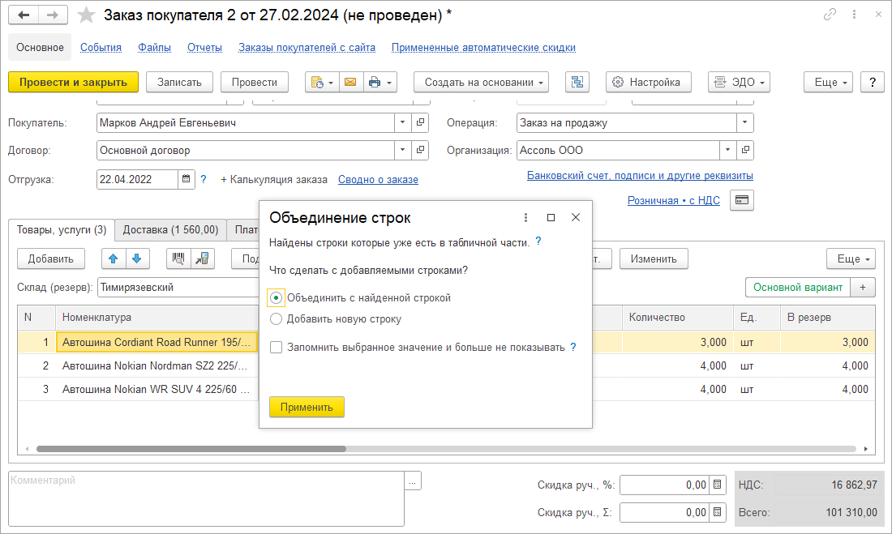Open the Договор record form icon
The width and height of the screenshot is (892, 534).
pos(420,150)
